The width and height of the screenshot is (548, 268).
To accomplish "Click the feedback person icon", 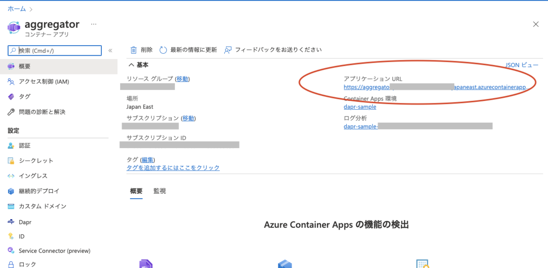I will (x=228, y=50).
